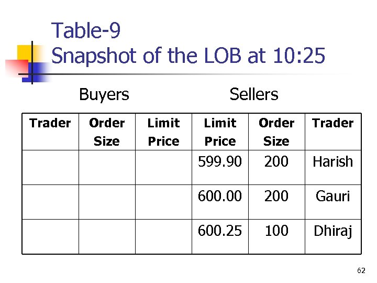Click the Buyers-side Order Size header
377x283 pixels.
(107, 132)
